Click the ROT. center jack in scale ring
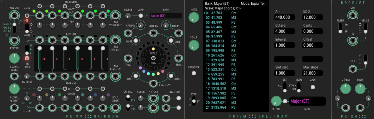Viewport: 374px width, 119px height. point(153,58)
